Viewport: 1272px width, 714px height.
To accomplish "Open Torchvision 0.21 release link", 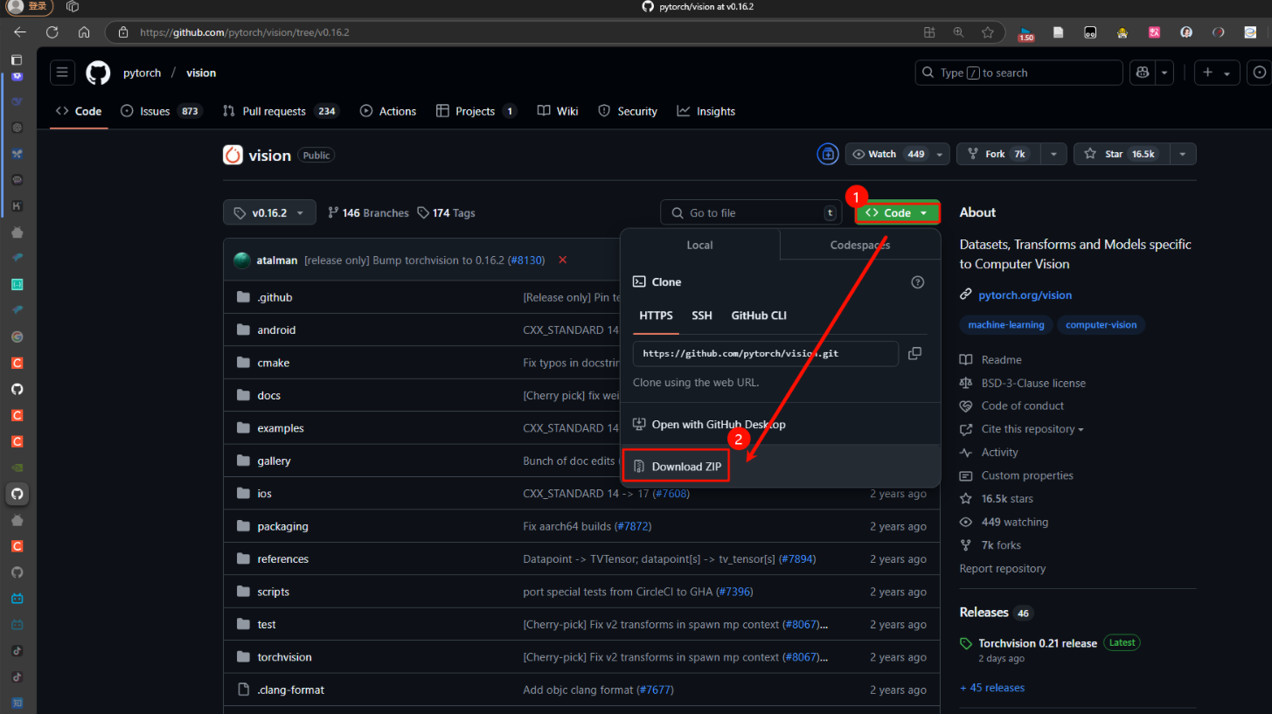I will 1038,643.
